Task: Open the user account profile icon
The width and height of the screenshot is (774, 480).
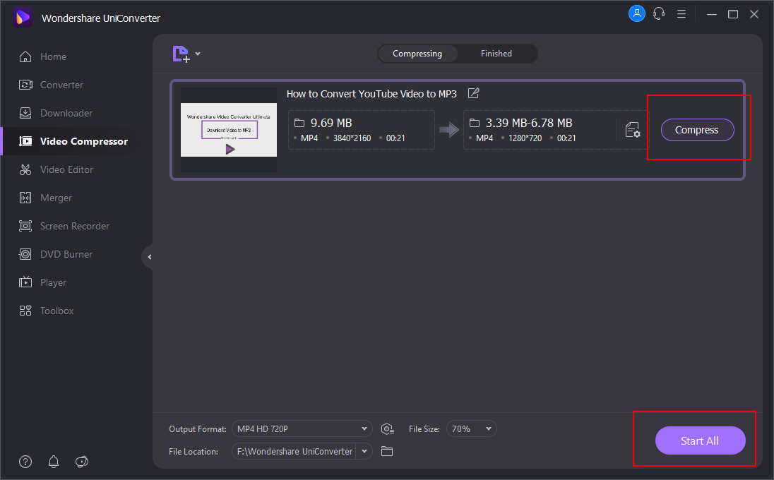Action: (x=637, y=13)
